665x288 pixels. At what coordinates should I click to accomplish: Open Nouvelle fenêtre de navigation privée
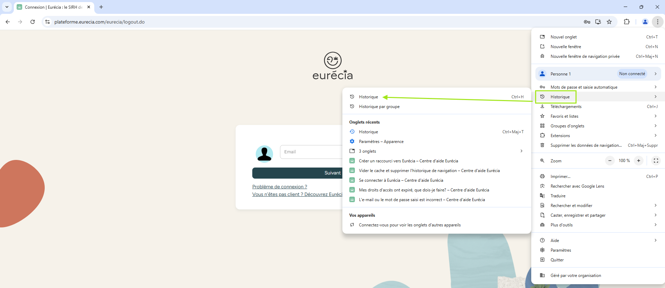(x=598, y=56)
